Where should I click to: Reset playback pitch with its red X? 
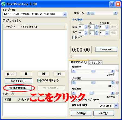(x=117, y=71)
